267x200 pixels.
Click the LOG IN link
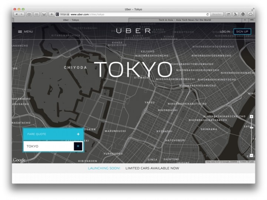[x=225, y=31]
